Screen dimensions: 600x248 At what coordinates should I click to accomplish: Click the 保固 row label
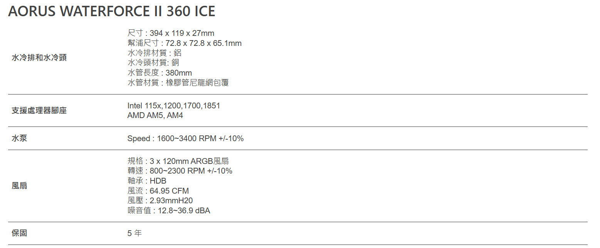coord(19,233)
